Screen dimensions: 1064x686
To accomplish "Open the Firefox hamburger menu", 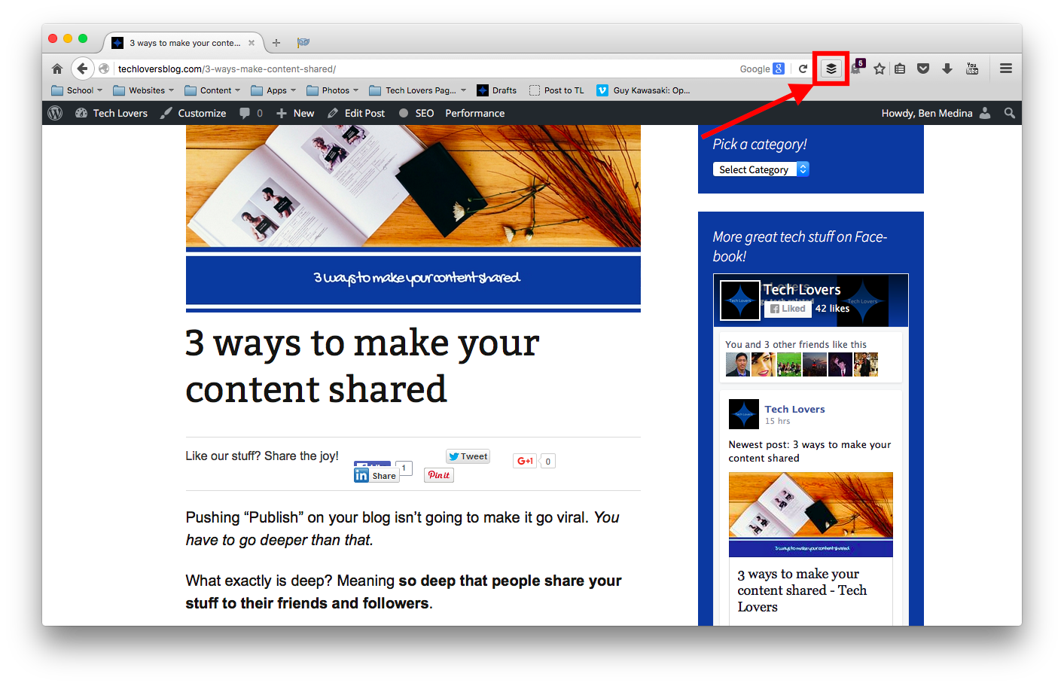I will [x=1005, y=69].
